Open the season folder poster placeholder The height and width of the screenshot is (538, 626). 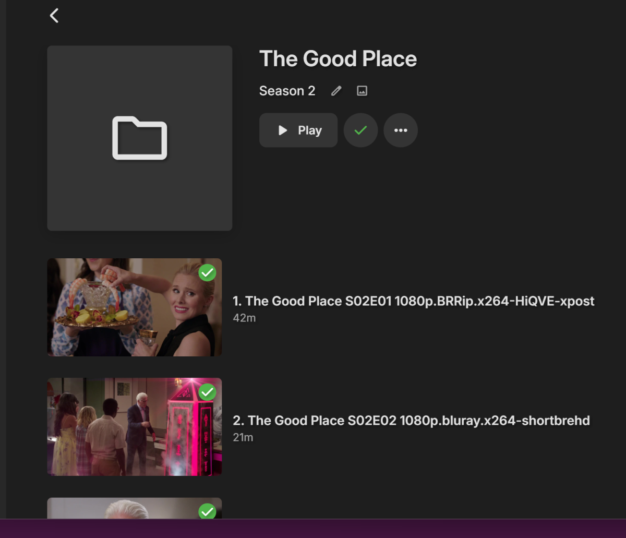[x=140, y=138]
